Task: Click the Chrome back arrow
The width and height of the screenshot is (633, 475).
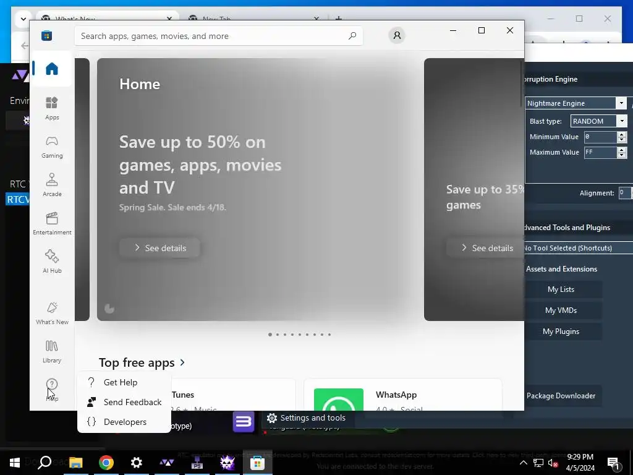Action: 25,45
